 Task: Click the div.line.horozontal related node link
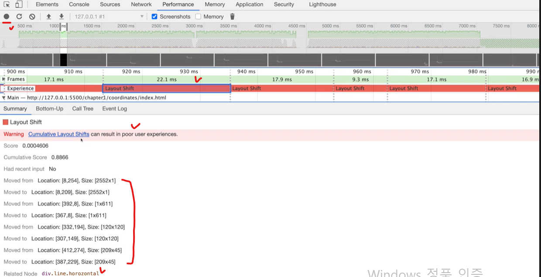70,274
